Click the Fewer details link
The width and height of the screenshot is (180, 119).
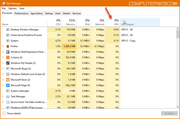(x=14, y=113)
